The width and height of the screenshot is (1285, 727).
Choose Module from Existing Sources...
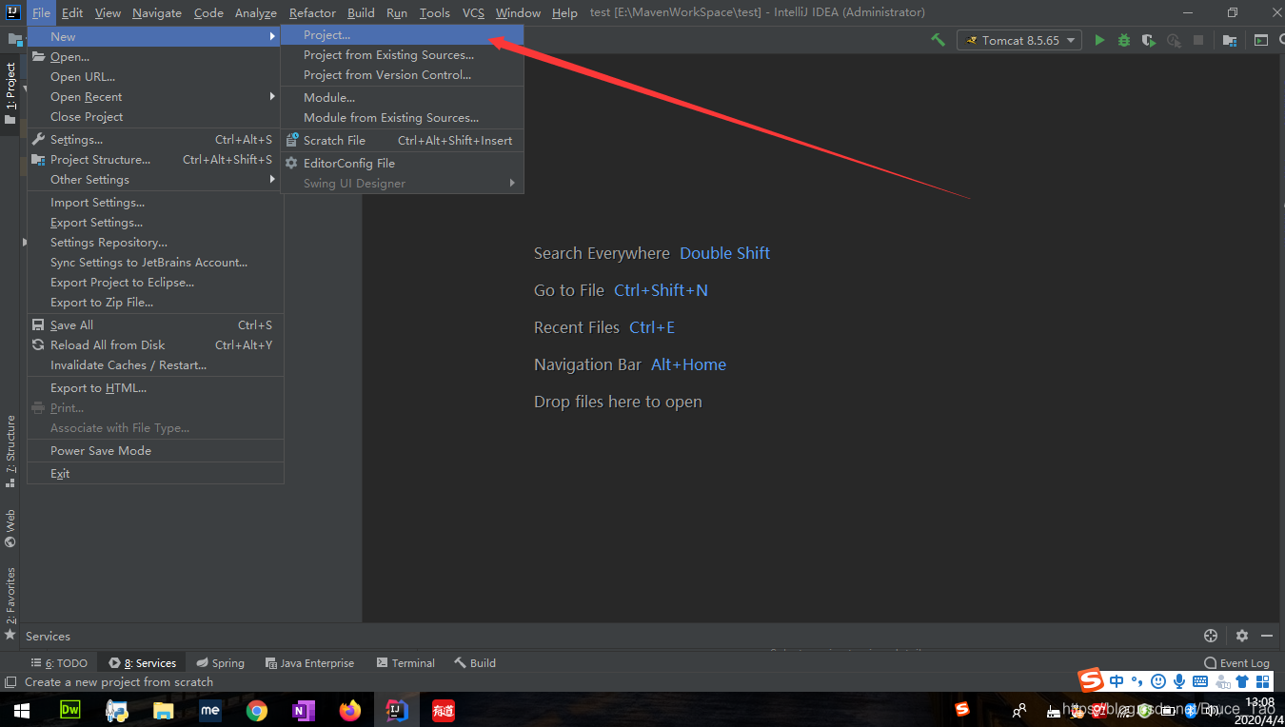point(402,118)
